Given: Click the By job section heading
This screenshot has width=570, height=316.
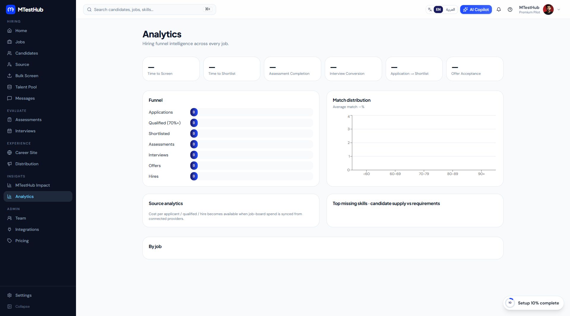Looking at the screenshot, I should pyautogui.click(x=155, y=247).
